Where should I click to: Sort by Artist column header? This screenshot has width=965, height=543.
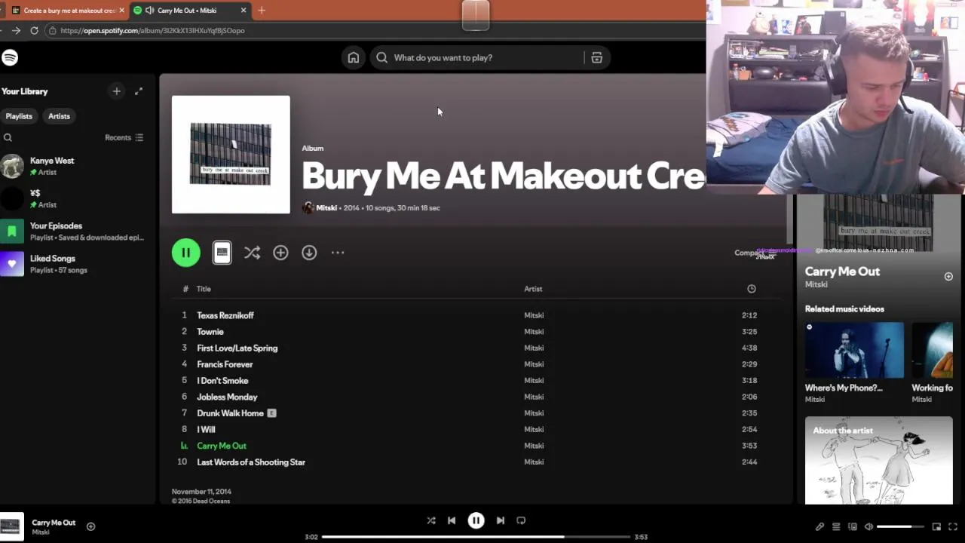pos(533,289)
